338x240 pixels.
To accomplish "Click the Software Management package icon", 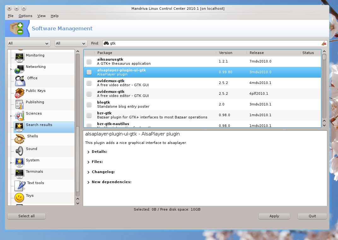I will pyautogui.click(x=17, y=28).
